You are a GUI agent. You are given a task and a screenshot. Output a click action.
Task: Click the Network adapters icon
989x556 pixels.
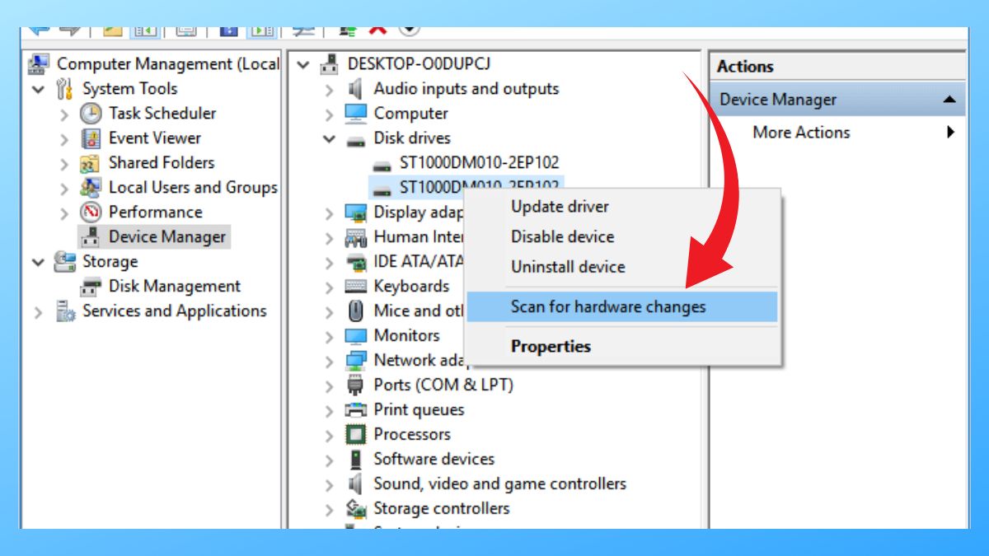(355, 361)
